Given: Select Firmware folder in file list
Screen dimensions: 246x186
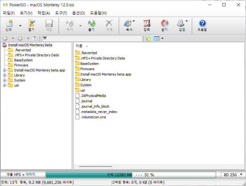Looking at the screenshot, I should (x=87, y=69).
